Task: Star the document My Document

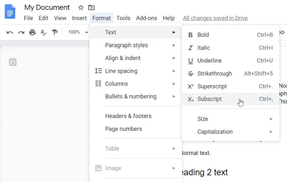Action: tap(81, 8)
